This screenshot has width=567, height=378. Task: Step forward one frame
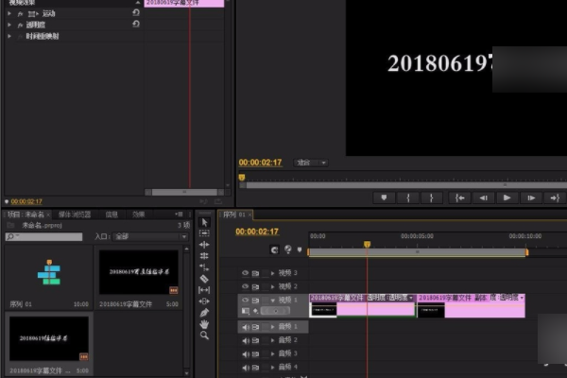[531, 198]
